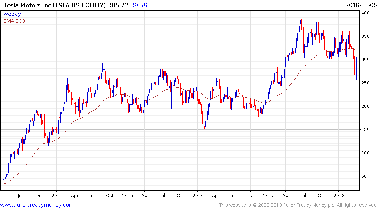
Task: Click the blue change value 39.59
Action: pos(139,5)
